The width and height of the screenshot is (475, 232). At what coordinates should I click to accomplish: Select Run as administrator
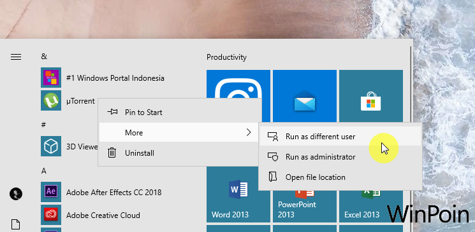tap(340, 157)
